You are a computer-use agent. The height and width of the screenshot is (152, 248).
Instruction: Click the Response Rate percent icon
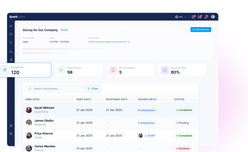pos(165,70)
